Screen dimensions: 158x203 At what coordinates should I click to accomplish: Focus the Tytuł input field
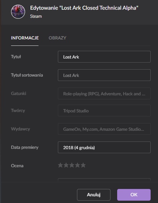tap(104, 57)
